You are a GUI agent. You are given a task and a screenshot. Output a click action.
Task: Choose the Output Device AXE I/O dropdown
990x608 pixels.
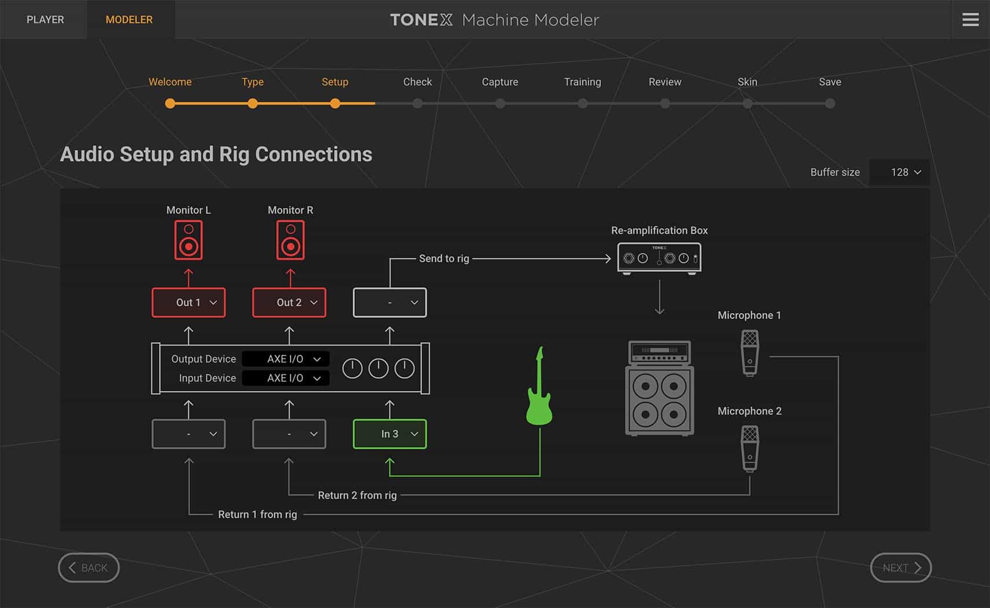coord(286,359)
